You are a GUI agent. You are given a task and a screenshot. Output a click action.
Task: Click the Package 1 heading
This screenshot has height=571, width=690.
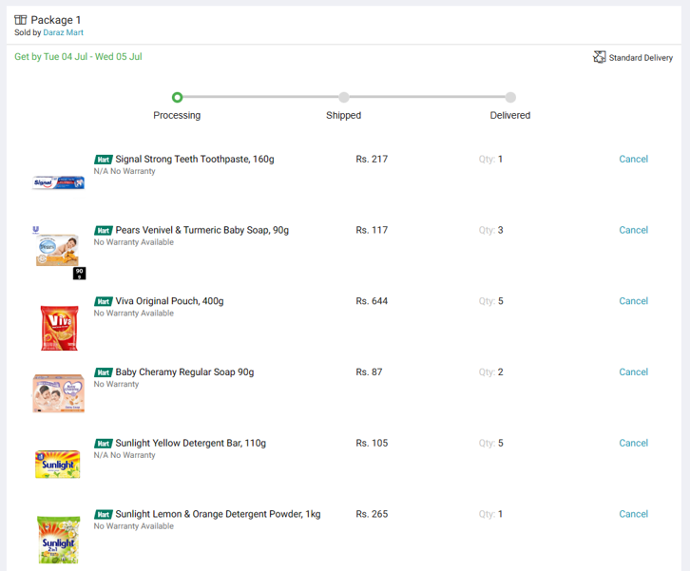(55, 20)
